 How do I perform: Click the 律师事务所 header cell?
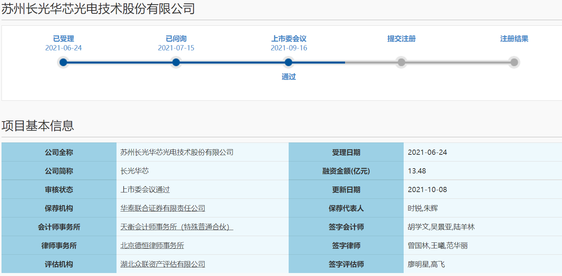[59, 245]
